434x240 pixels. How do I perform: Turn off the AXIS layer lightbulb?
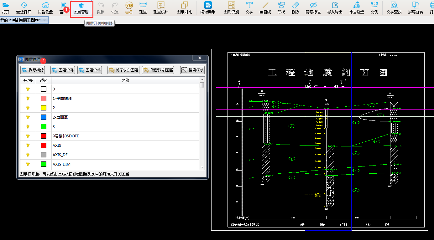[28, 146]
